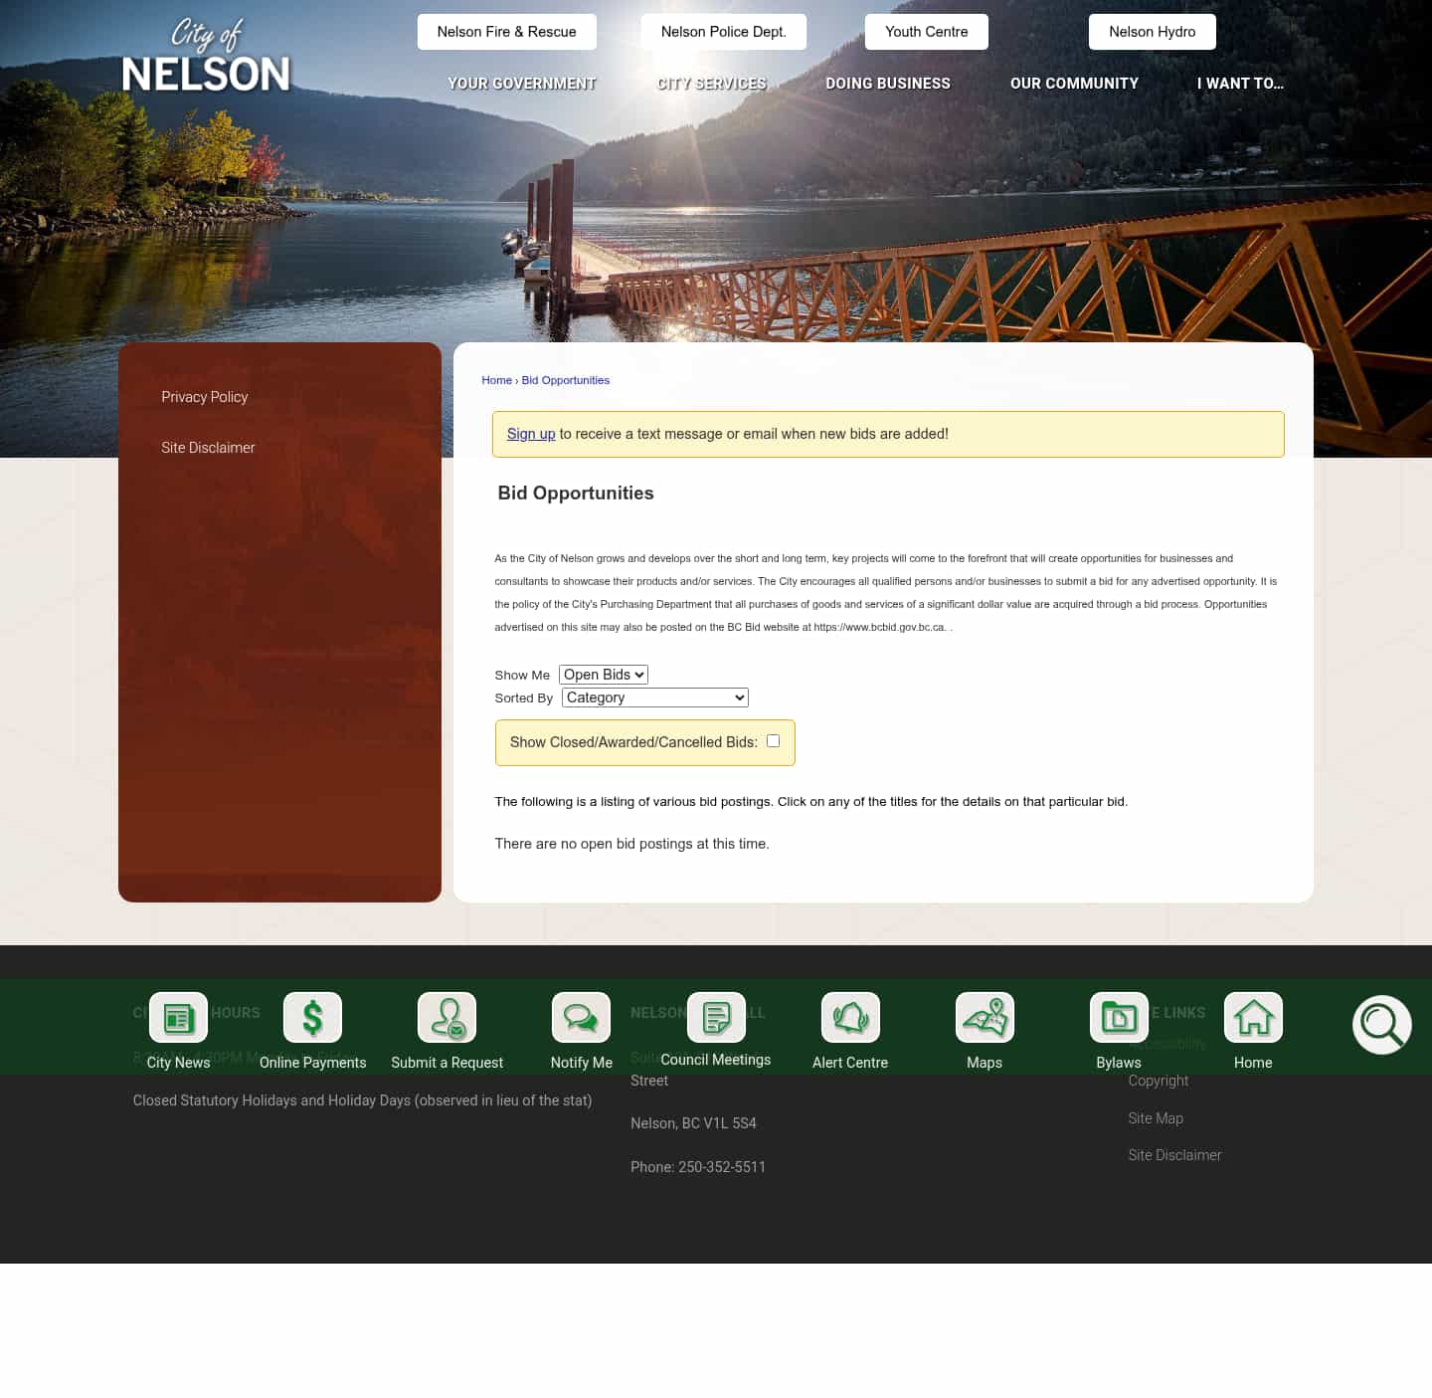Image resolution: width=1432 pixels, height=1398 pixels.
Task: Click the Bid Opportunities page heading
Action: [576, 494]
